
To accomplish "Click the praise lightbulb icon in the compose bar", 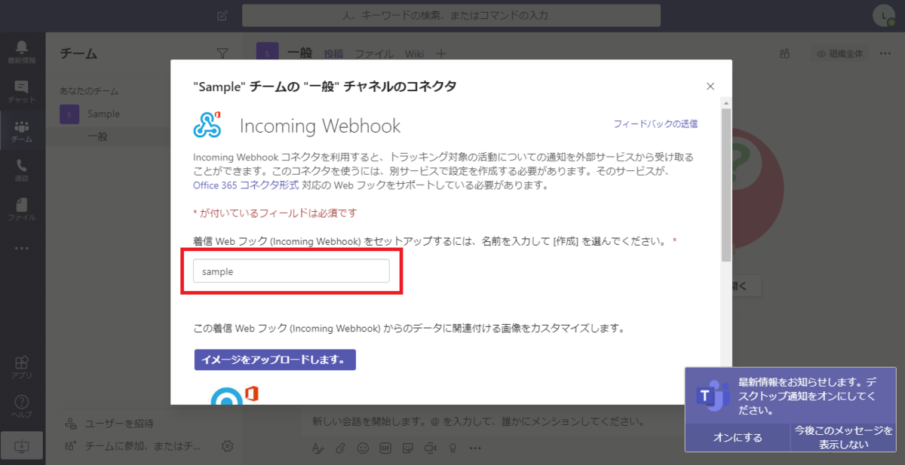I will (452, 448).
